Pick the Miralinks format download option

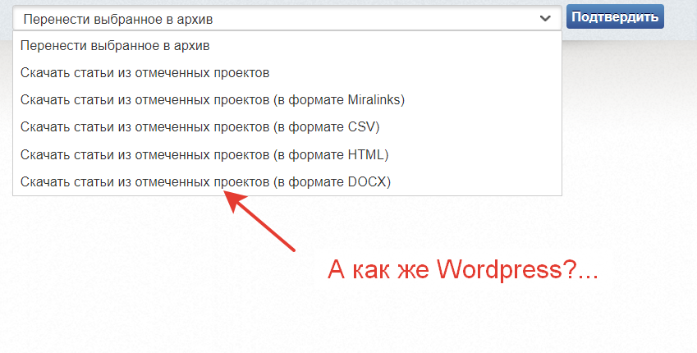[213, 100]
